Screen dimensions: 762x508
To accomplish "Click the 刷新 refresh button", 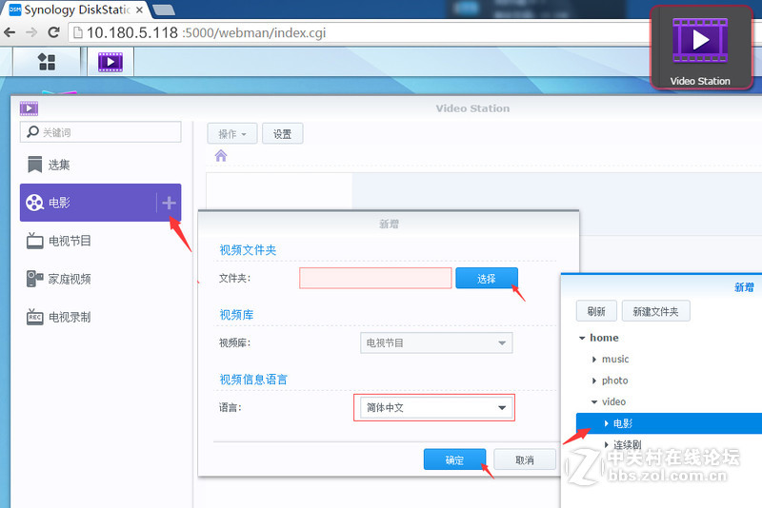I will tap(596, 311).
